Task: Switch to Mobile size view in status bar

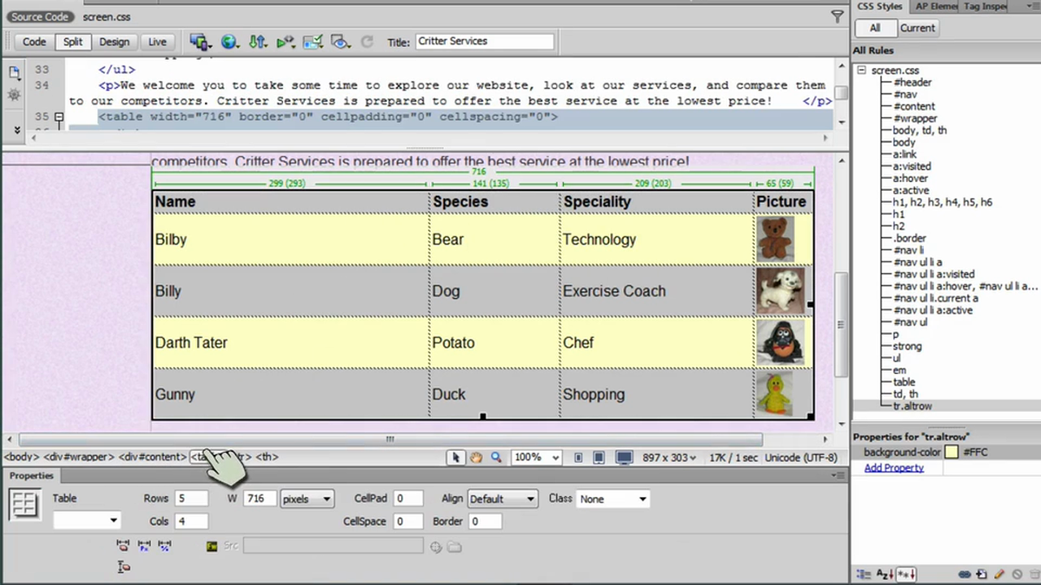Action: point(577,457)
